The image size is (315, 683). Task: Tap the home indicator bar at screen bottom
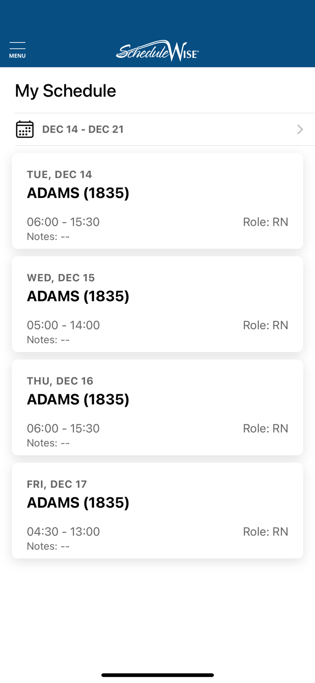click(x=157, y=675)
